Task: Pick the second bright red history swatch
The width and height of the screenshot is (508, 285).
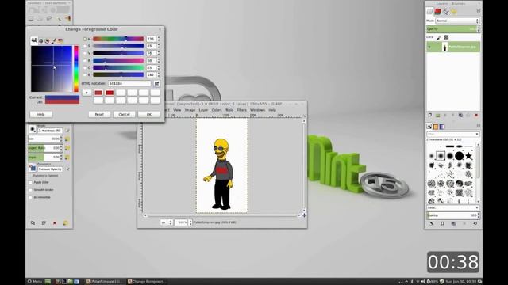Action: click(x=110, y=93)
